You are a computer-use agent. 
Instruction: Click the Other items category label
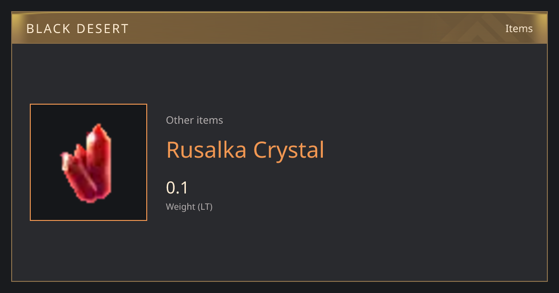point(194,120)
